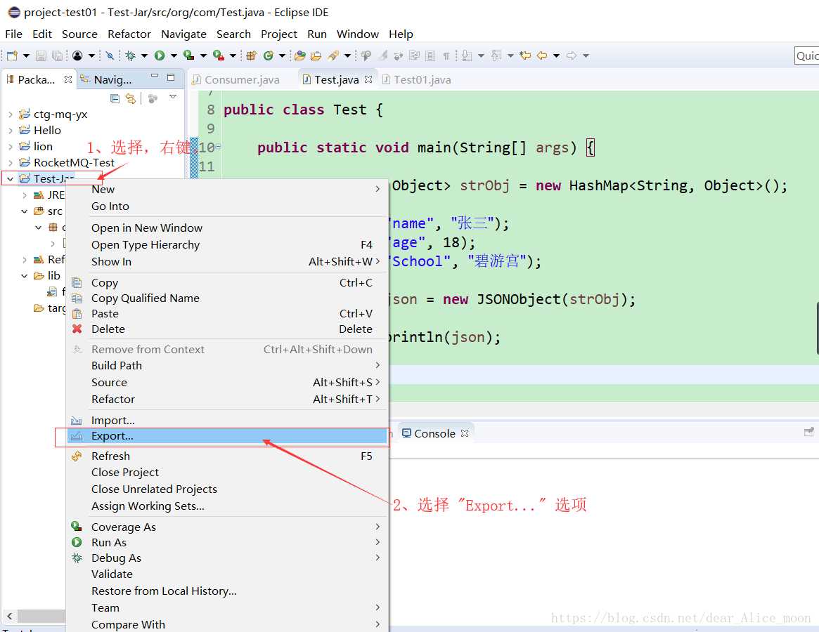
Task: Click the Save All toolbar icon
Action: (58, 55)
